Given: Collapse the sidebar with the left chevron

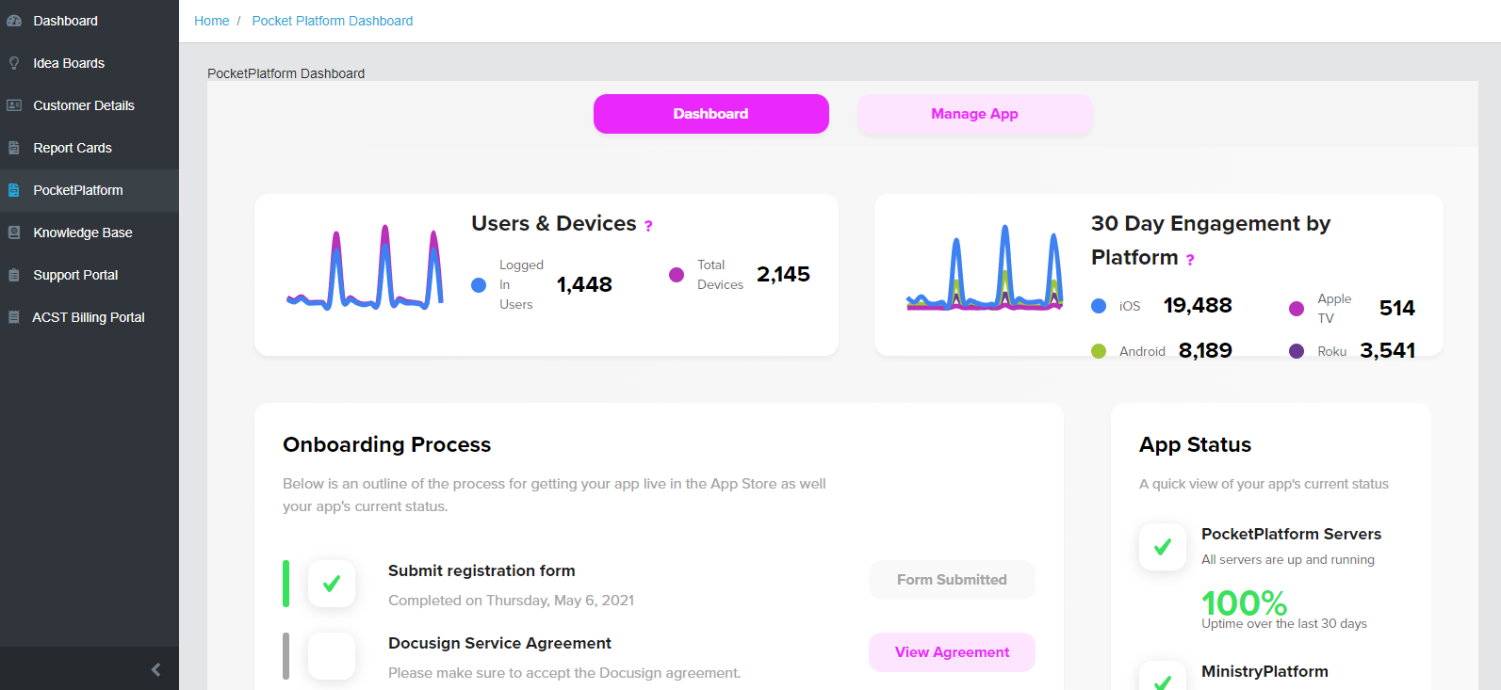Looking at the screenshot, I should click(156, 669).
